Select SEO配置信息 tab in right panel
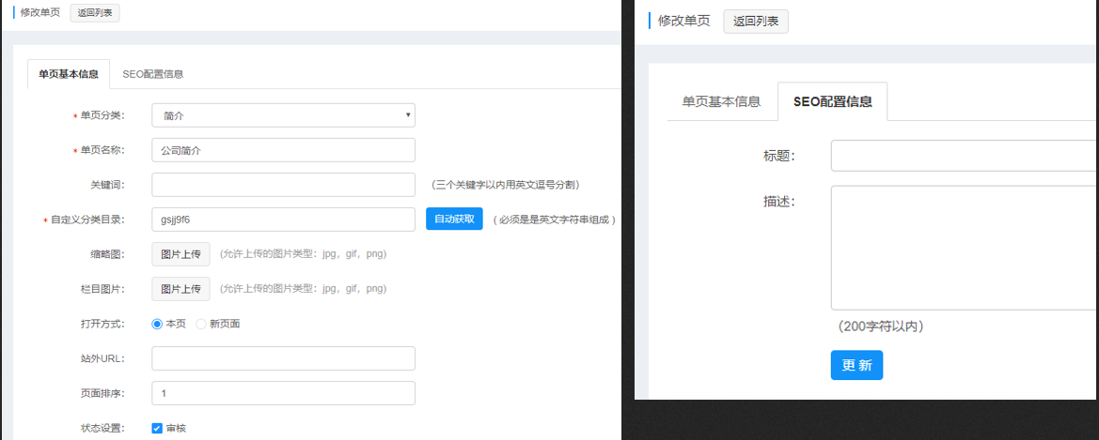Image resolution: width=1099 pixels, height=440 pixels. coord(833,101)
